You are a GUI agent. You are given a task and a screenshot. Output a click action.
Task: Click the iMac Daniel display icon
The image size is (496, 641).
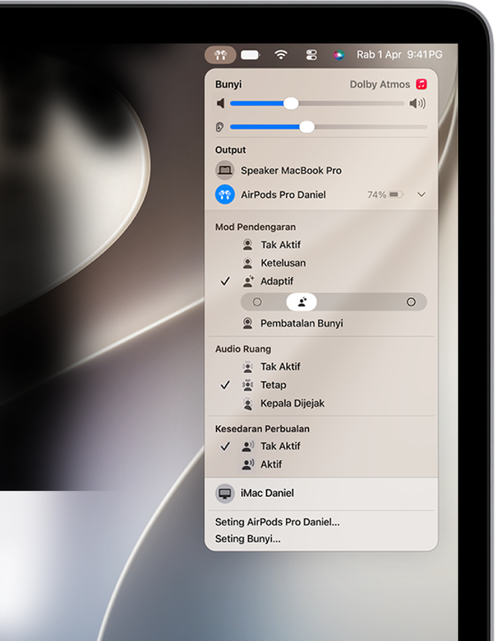(x=225, y=493)
